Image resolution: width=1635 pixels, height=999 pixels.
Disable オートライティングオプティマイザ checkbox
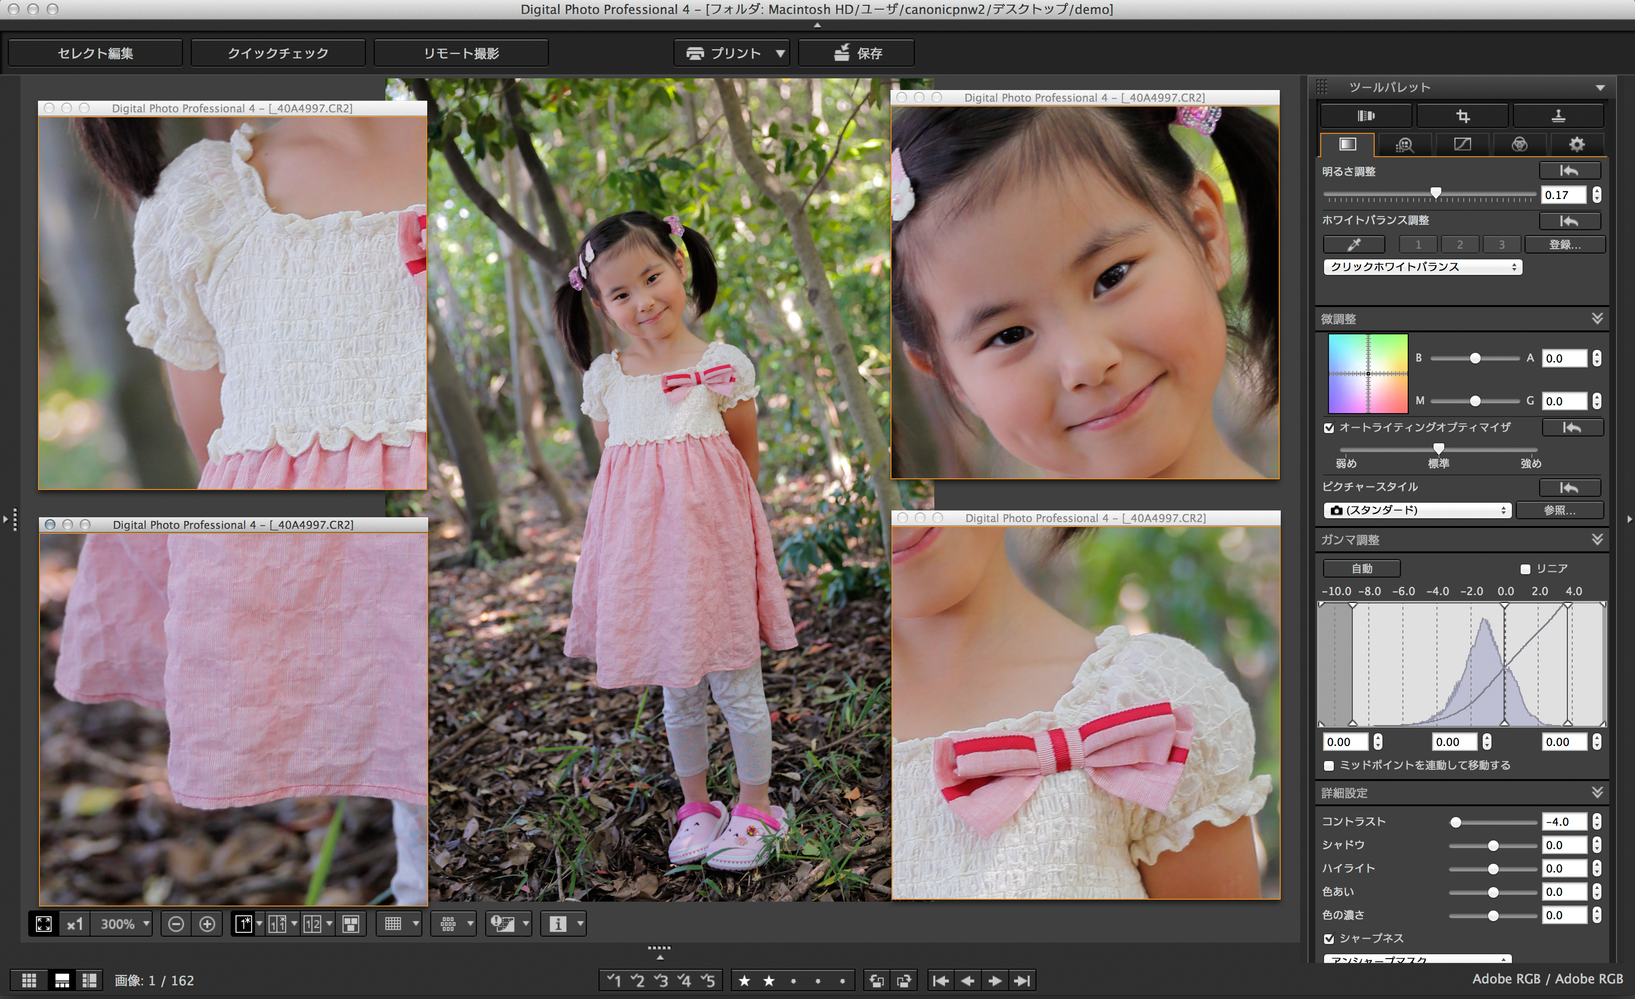point(1328,428)
